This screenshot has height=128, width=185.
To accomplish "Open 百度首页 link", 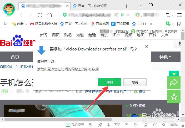I will [x=171, y=31].
